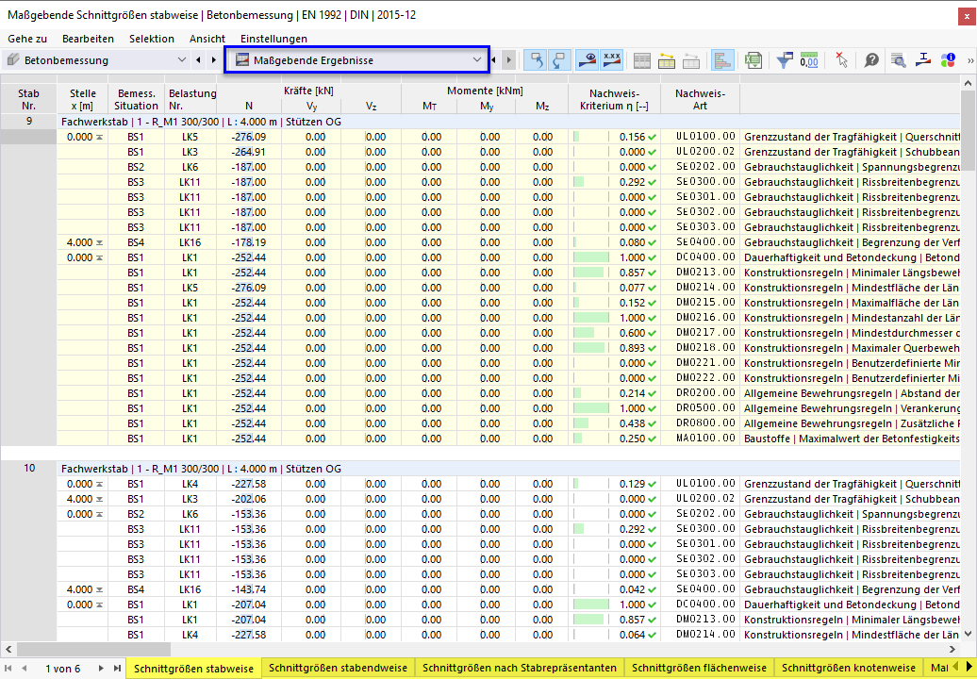Open the Bearbeiten menu

click(88, 39)
